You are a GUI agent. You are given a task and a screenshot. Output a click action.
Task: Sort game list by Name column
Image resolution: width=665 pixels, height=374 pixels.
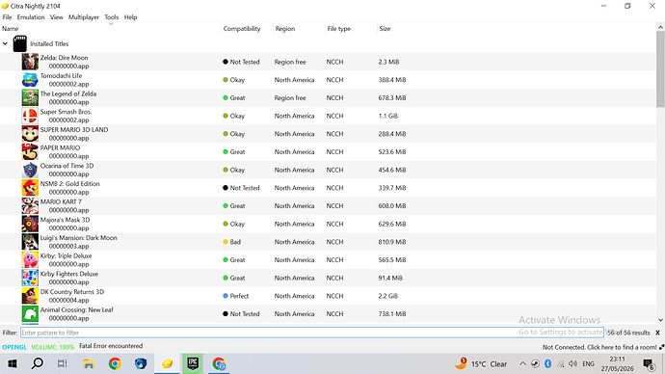tap(110, 29)
